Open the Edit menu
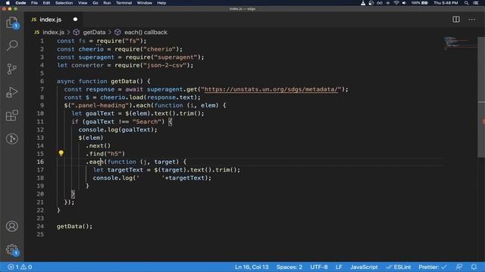Image resolution: width=485 pixels, height=272 pixels. [46, 3]
